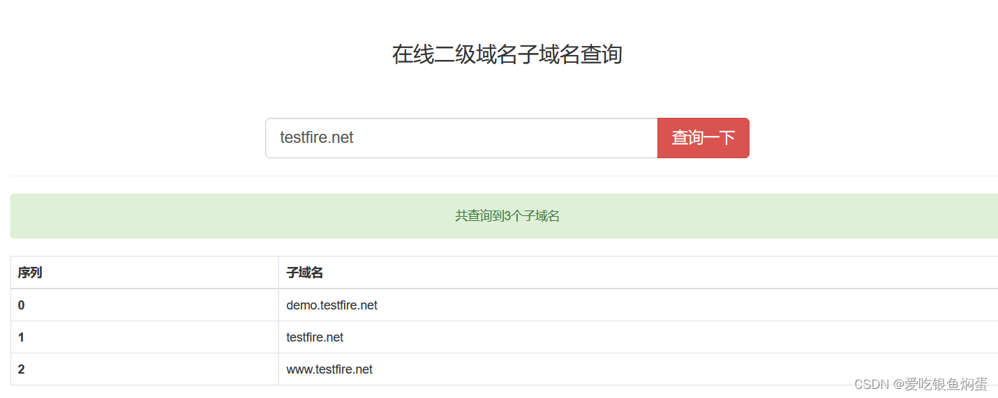Click the 序列 column header
The height and width of the screenshot is (398, 998).
click(30, 273)
